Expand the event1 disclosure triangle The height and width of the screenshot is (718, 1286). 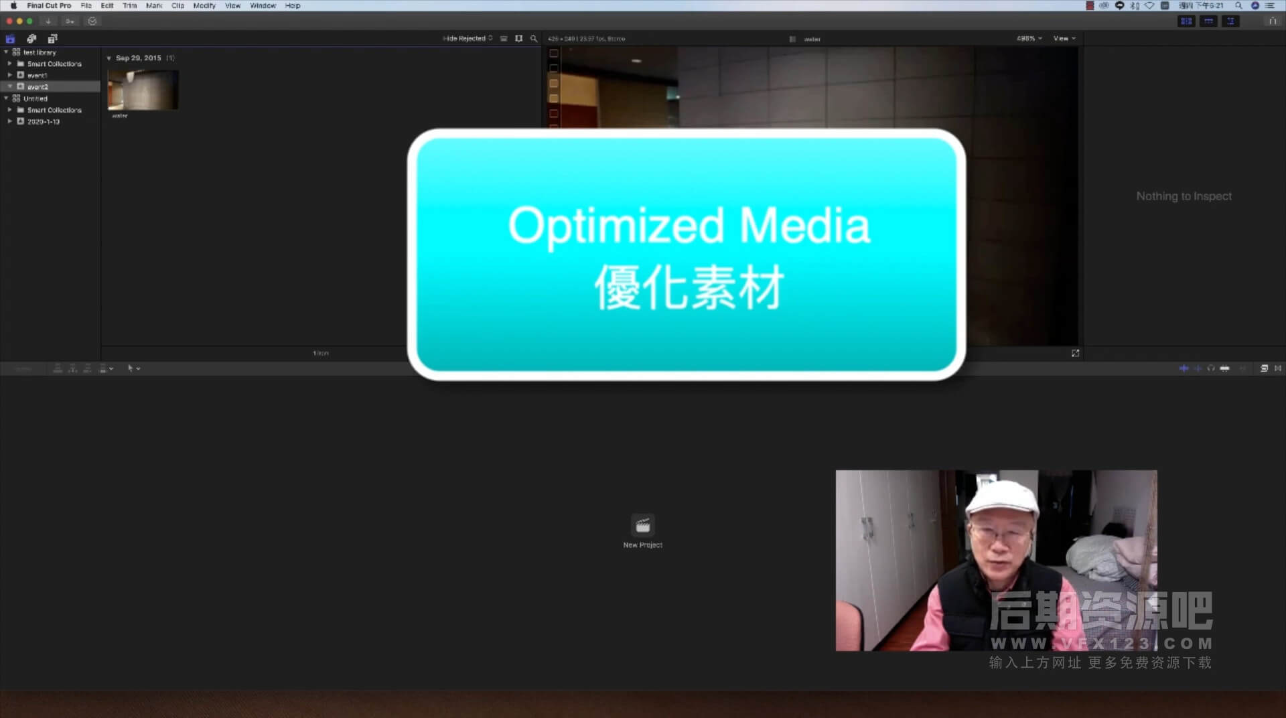(x=10, y=75)
